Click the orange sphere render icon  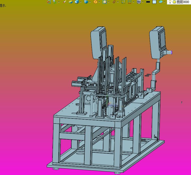(95, 2)
